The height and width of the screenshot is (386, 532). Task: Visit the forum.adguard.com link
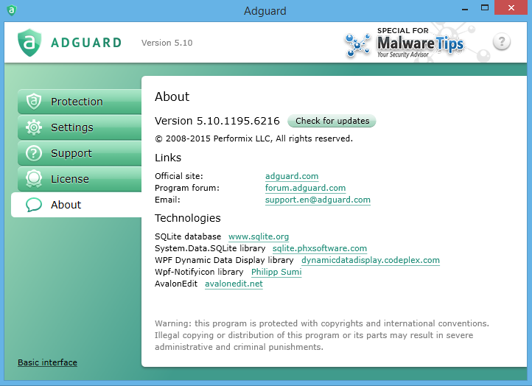(x=305, y=188)
